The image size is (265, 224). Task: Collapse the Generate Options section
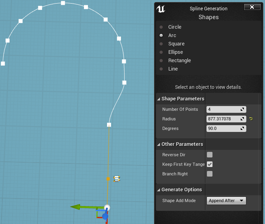click(158, 190)
